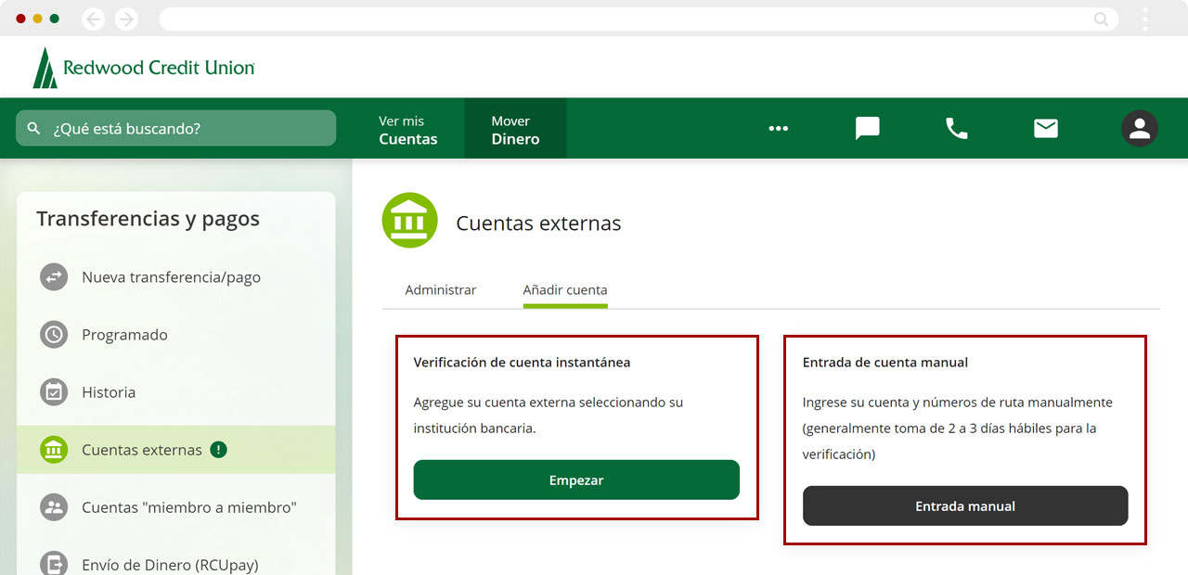Screen dimensions: 1188x575
Task: Click the Nueva transferencia/pago arrows icon
Action: (x=54, y=276)
